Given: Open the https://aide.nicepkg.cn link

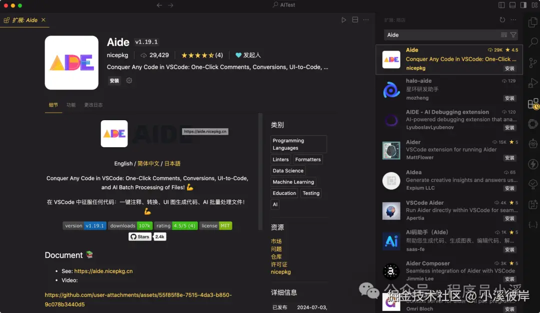Looking at the screenshot, I should 102,270.
